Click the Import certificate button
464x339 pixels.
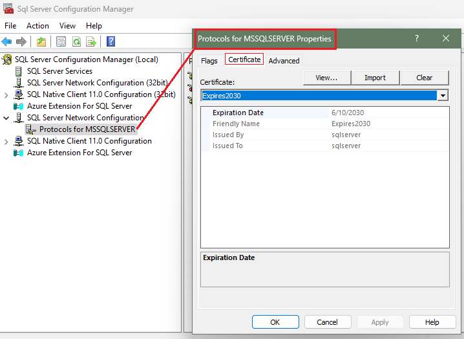point(375,78)
